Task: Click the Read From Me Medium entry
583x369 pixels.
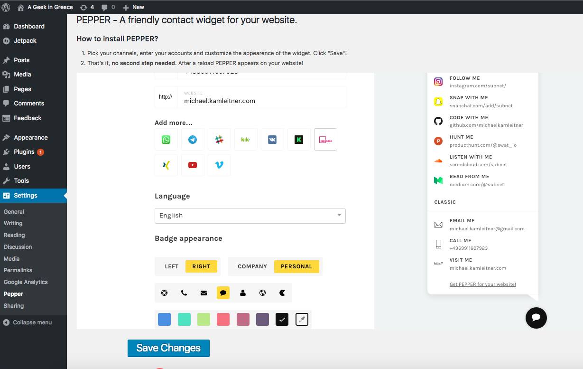Action: point(482,180)
